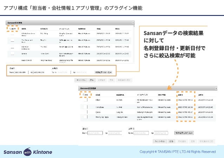The image size is (224, 158).
Task: Click registration date 'to' field showing 2020/07/31
Action: pos(40,72)
